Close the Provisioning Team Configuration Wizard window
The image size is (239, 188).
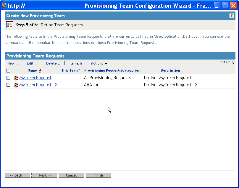pos(233,6)
